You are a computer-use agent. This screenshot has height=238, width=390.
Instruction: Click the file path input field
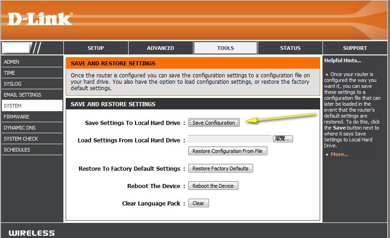[x=230, y=139]
